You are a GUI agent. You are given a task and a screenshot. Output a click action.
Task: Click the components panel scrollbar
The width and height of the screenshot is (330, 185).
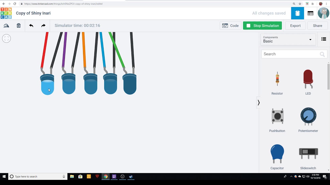tap(328, 77)
